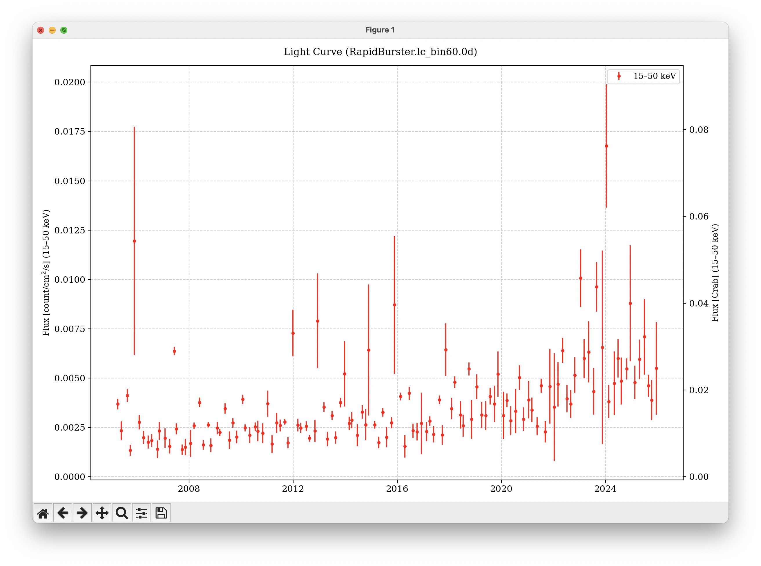761x566 pixels.
Task: Click the Light Curve plot title
Action: click(x=380, y=52)
